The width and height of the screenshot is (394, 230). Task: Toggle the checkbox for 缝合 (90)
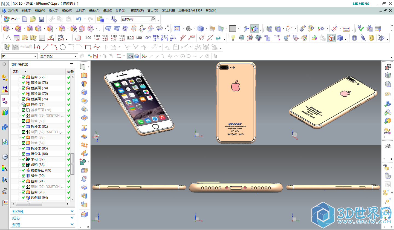click(x=24, y=176)
